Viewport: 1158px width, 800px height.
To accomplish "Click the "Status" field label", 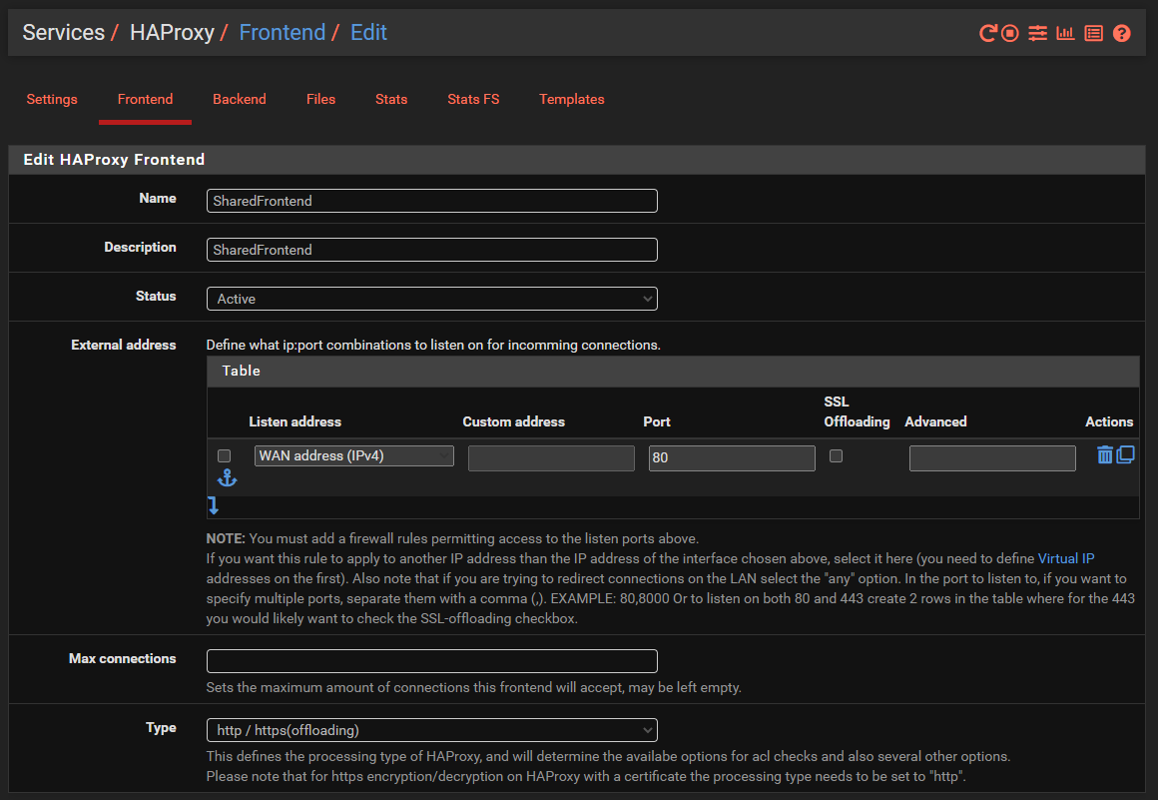I will click(156, 296).
